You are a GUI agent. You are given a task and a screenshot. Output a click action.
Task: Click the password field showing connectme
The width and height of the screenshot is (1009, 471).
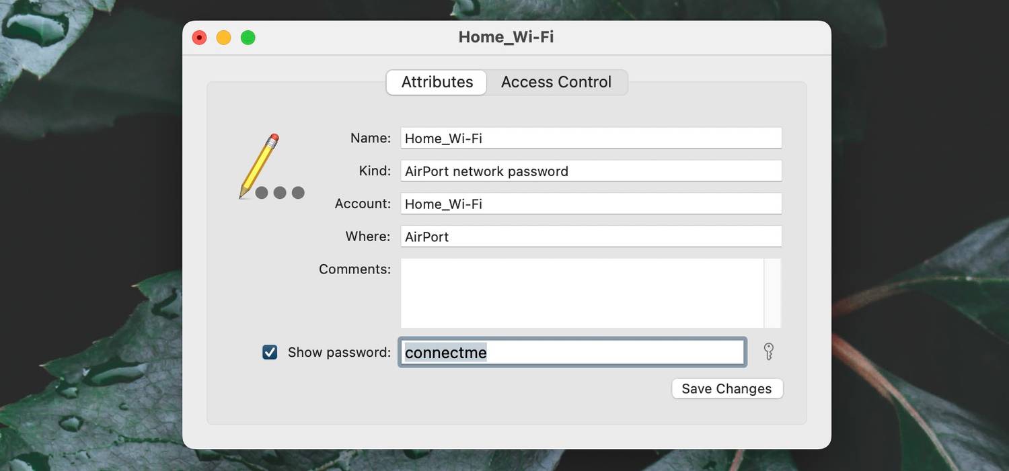[x=572, y=352]
